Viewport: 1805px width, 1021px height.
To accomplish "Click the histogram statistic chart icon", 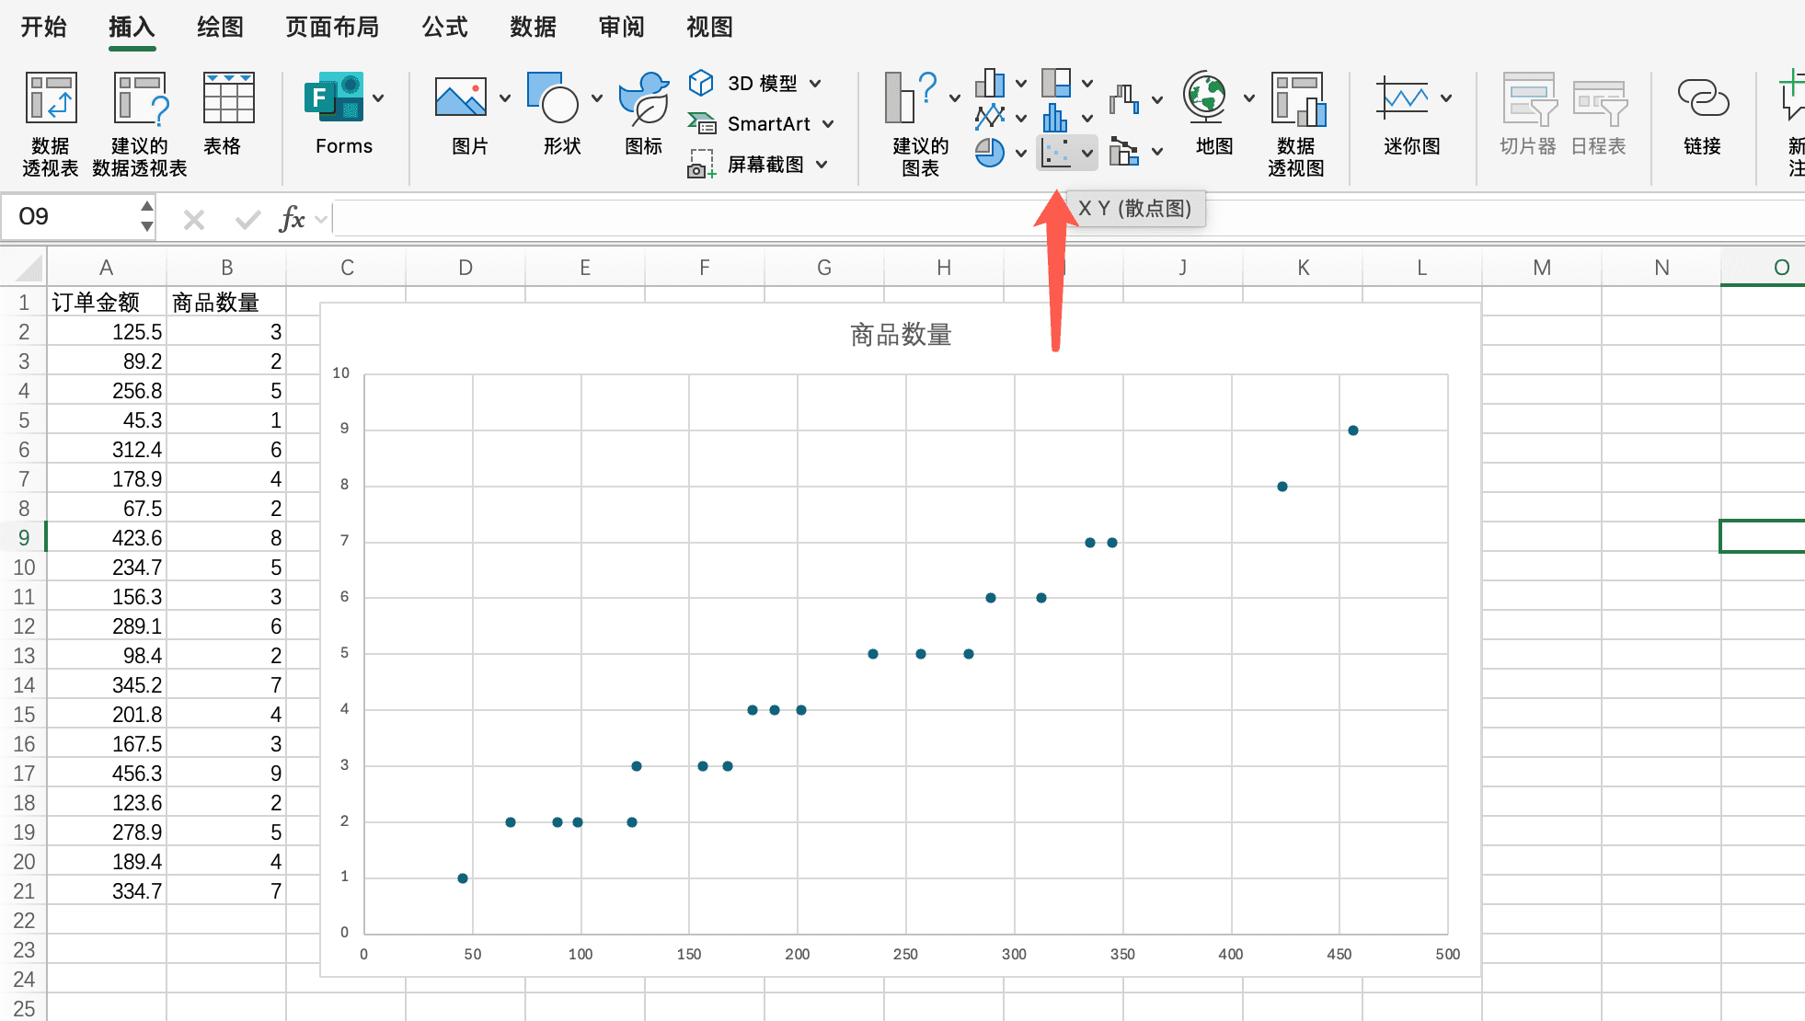I will 1056,118.
